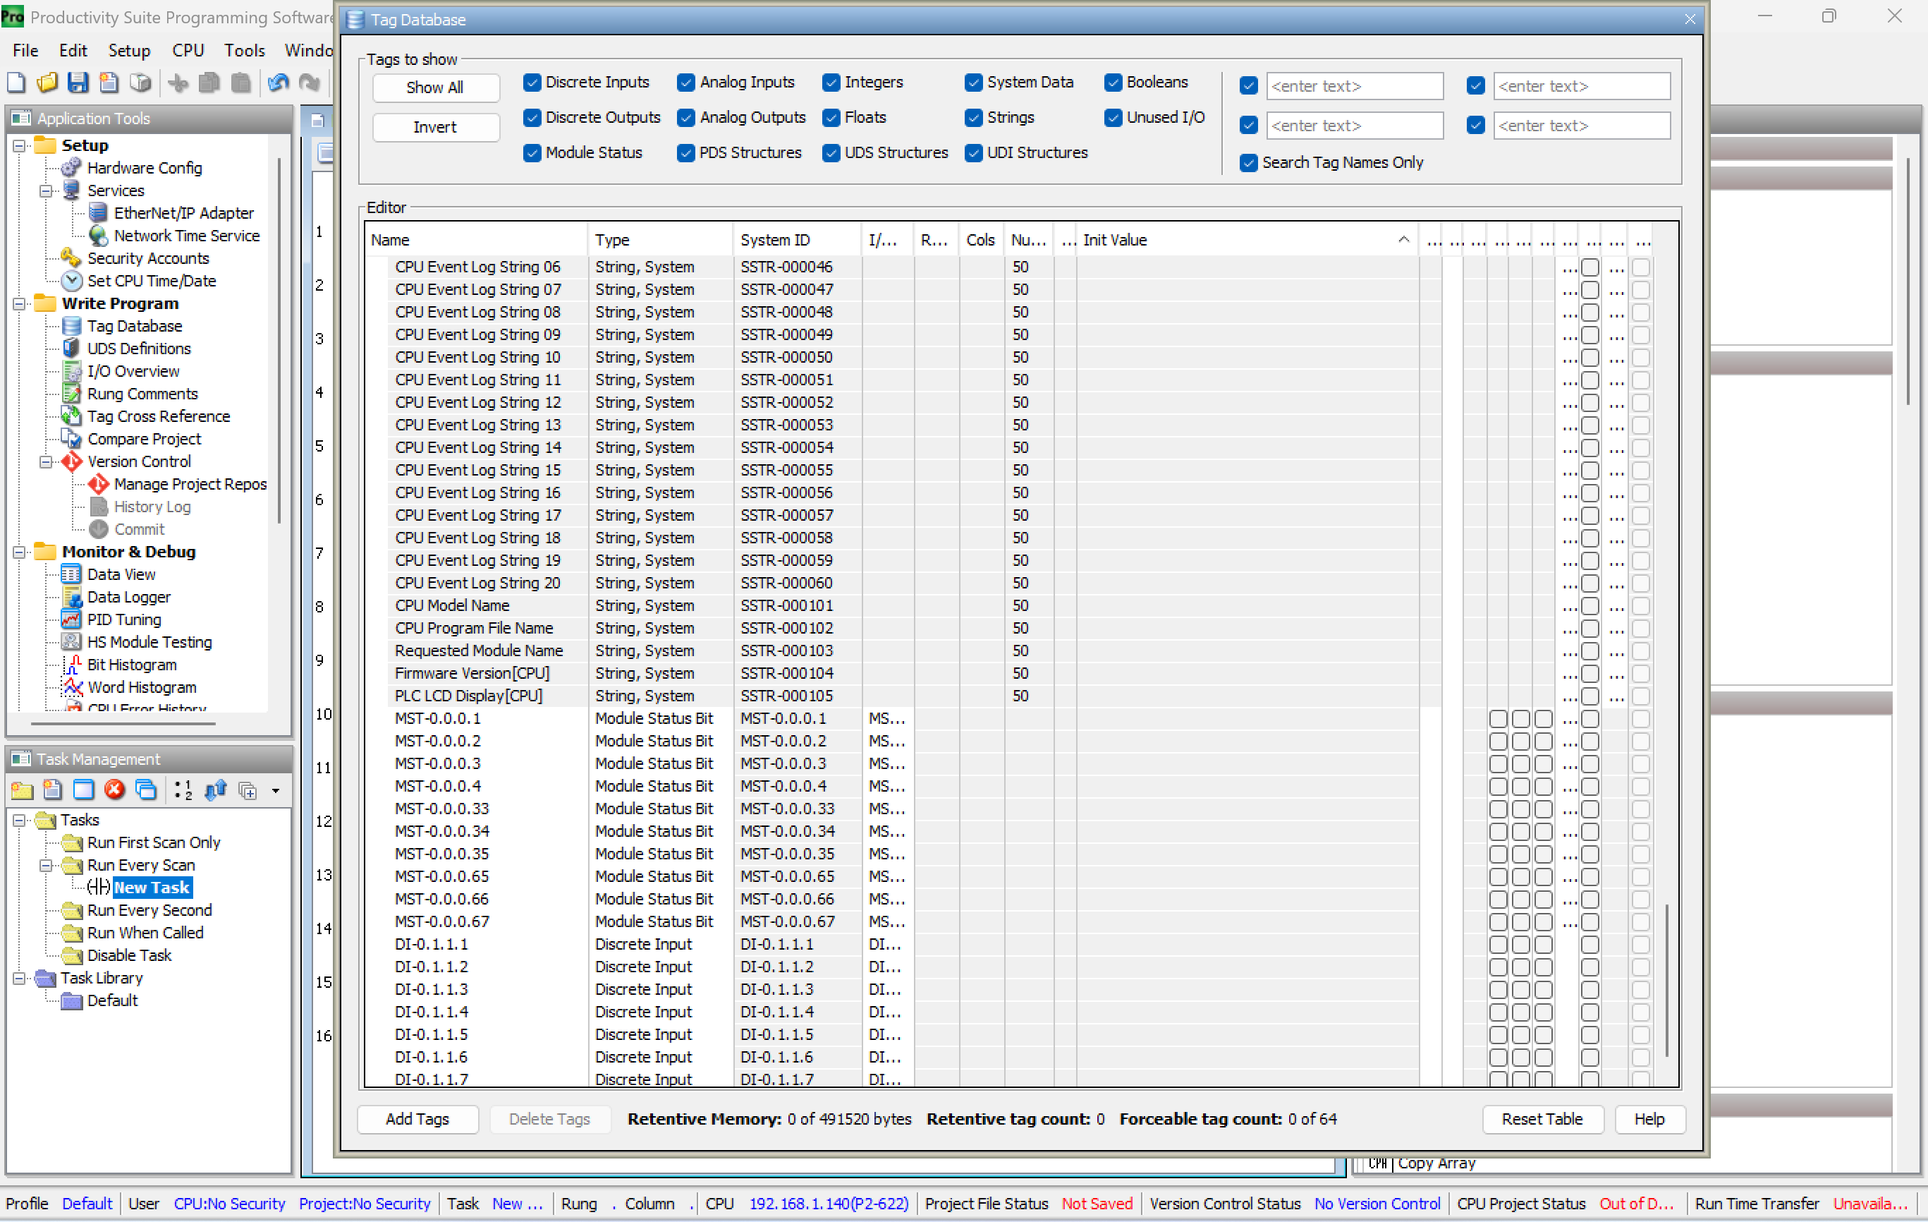Open Data Logger icon
The image size is (1928, 1222).
(71, 597)
